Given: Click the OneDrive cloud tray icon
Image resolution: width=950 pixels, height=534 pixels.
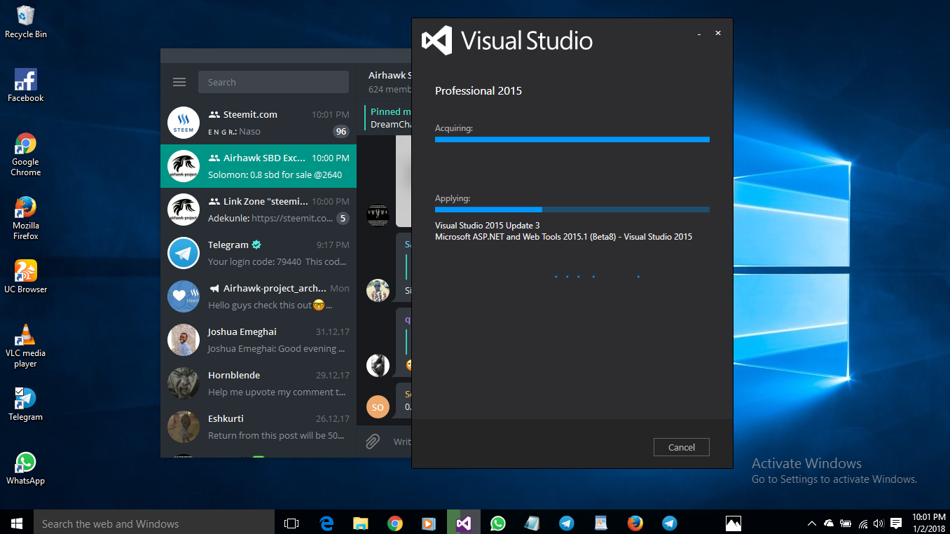Looking at the screenshot, I should tap(829, 523).
